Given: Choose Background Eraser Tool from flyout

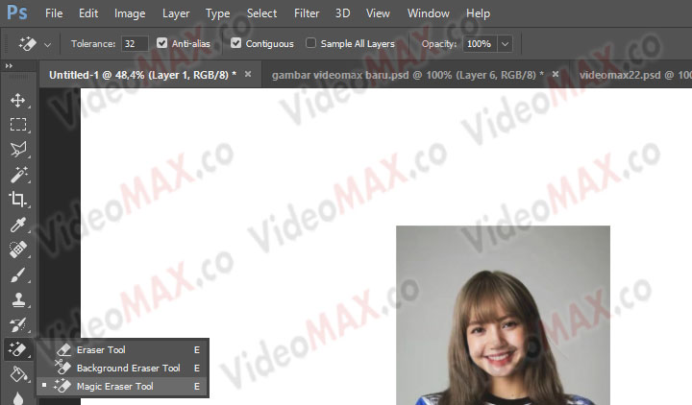Looking at the screenshot, I should [123, 368].
